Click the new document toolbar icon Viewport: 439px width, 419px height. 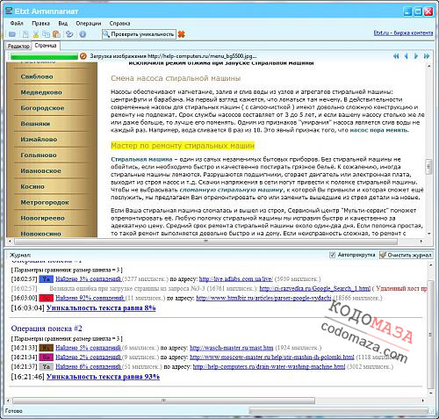click(25, 34)
